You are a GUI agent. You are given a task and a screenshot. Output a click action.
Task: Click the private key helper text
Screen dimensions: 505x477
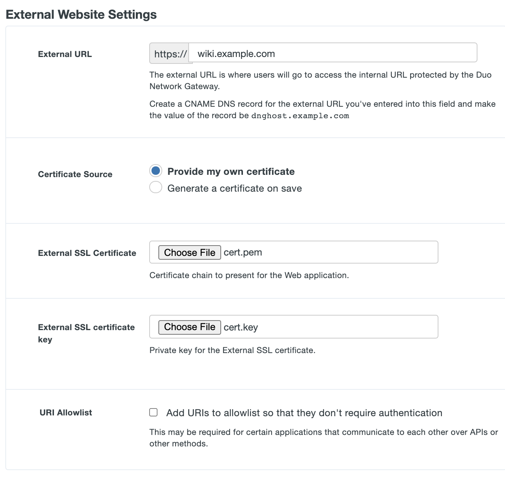click(x=232, y=350)
